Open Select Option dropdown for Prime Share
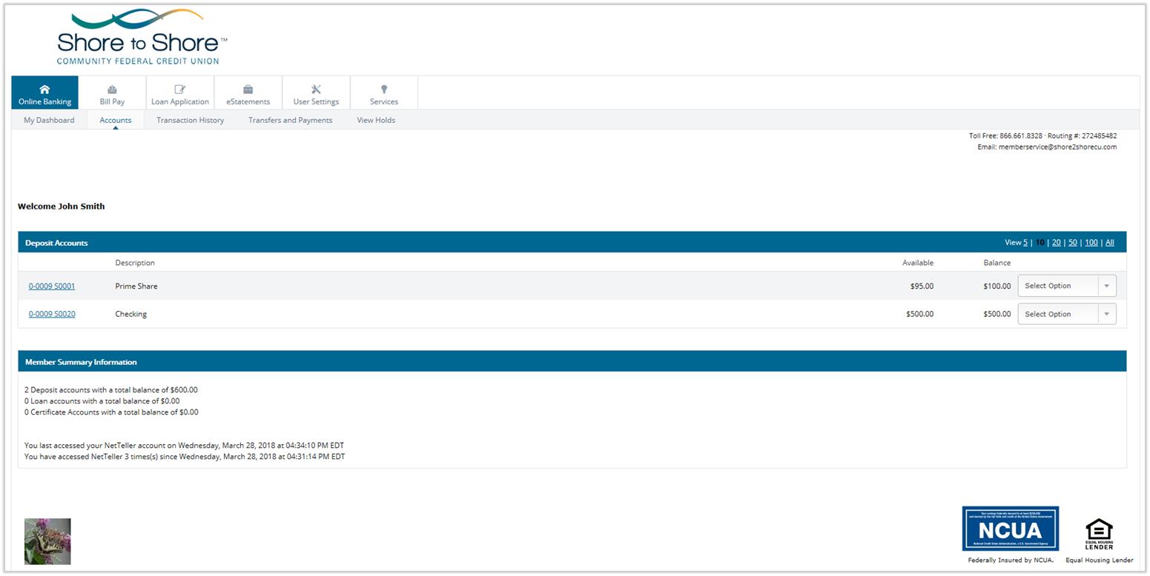 pyautogui.click(x=1066, y=286)
